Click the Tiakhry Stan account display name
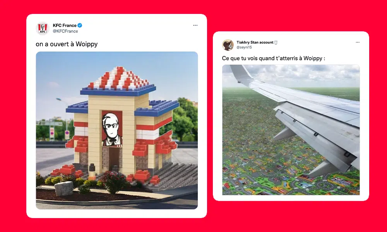This screenshot has width=387, height=232. pyautogui.click(x=255, y=43)
